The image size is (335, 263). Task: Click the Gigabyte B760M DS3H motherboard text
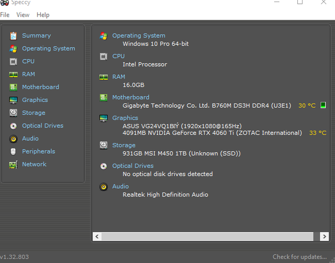(207, 106)
